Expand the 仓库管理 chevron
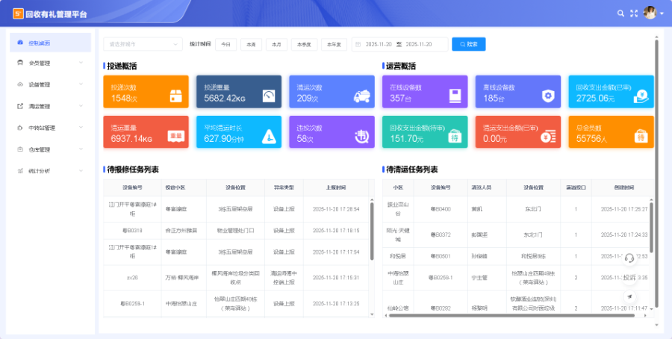 click(81, 149)
